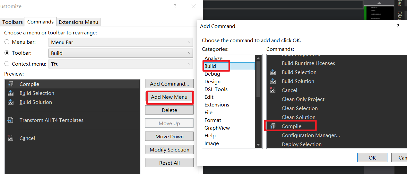
Task: Click the Compile icon in Preview list
Action: [10, 84]
